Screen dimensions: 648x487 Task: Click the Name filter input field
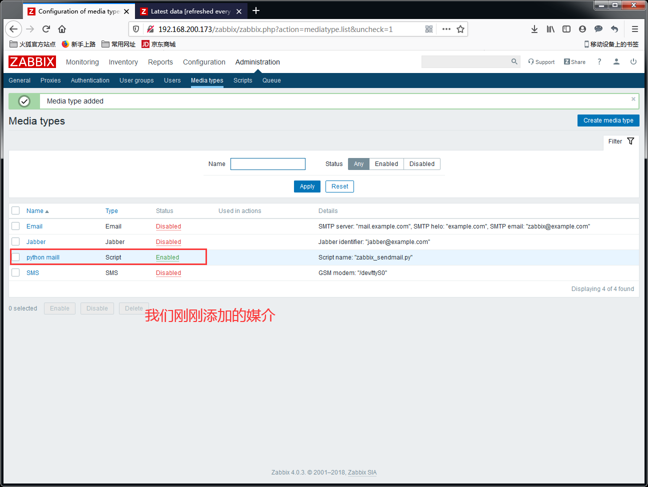[268, 164]
